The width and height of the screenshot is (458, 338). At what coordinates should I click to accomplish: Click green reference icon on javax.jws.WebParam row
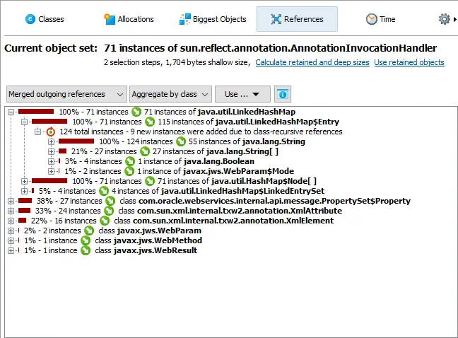tap(89, 231)
